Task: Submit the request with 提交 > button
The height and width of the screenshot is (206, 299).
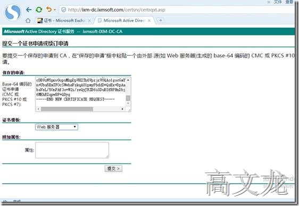Action: [113, 168]
